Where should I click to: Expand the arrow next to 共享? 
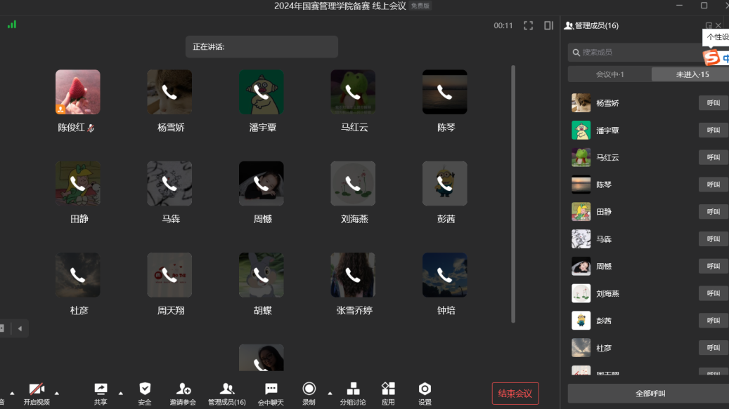pyautogui.click(x=120, y=393)
